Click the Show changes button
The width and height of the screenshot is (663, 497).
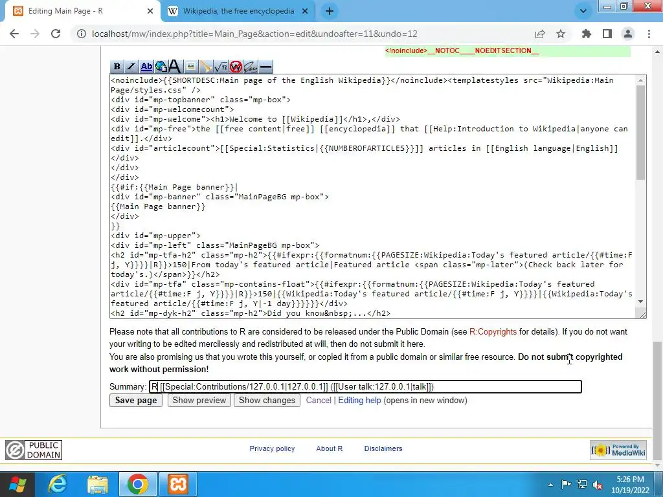point(267,400)
